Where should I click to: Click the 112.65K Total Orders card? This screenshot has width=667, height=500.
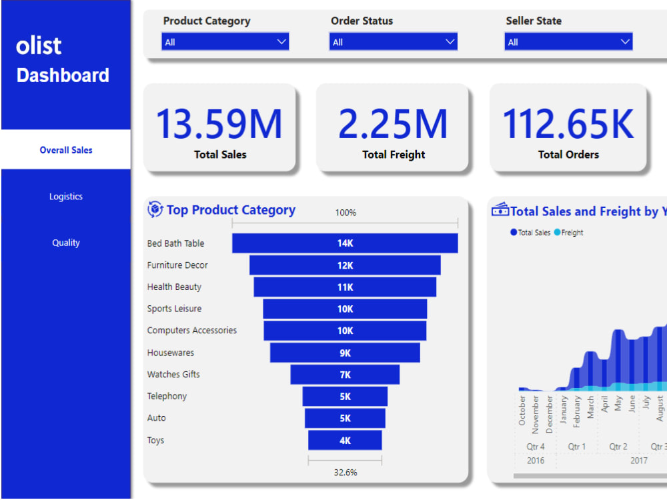tap(569, 127)
